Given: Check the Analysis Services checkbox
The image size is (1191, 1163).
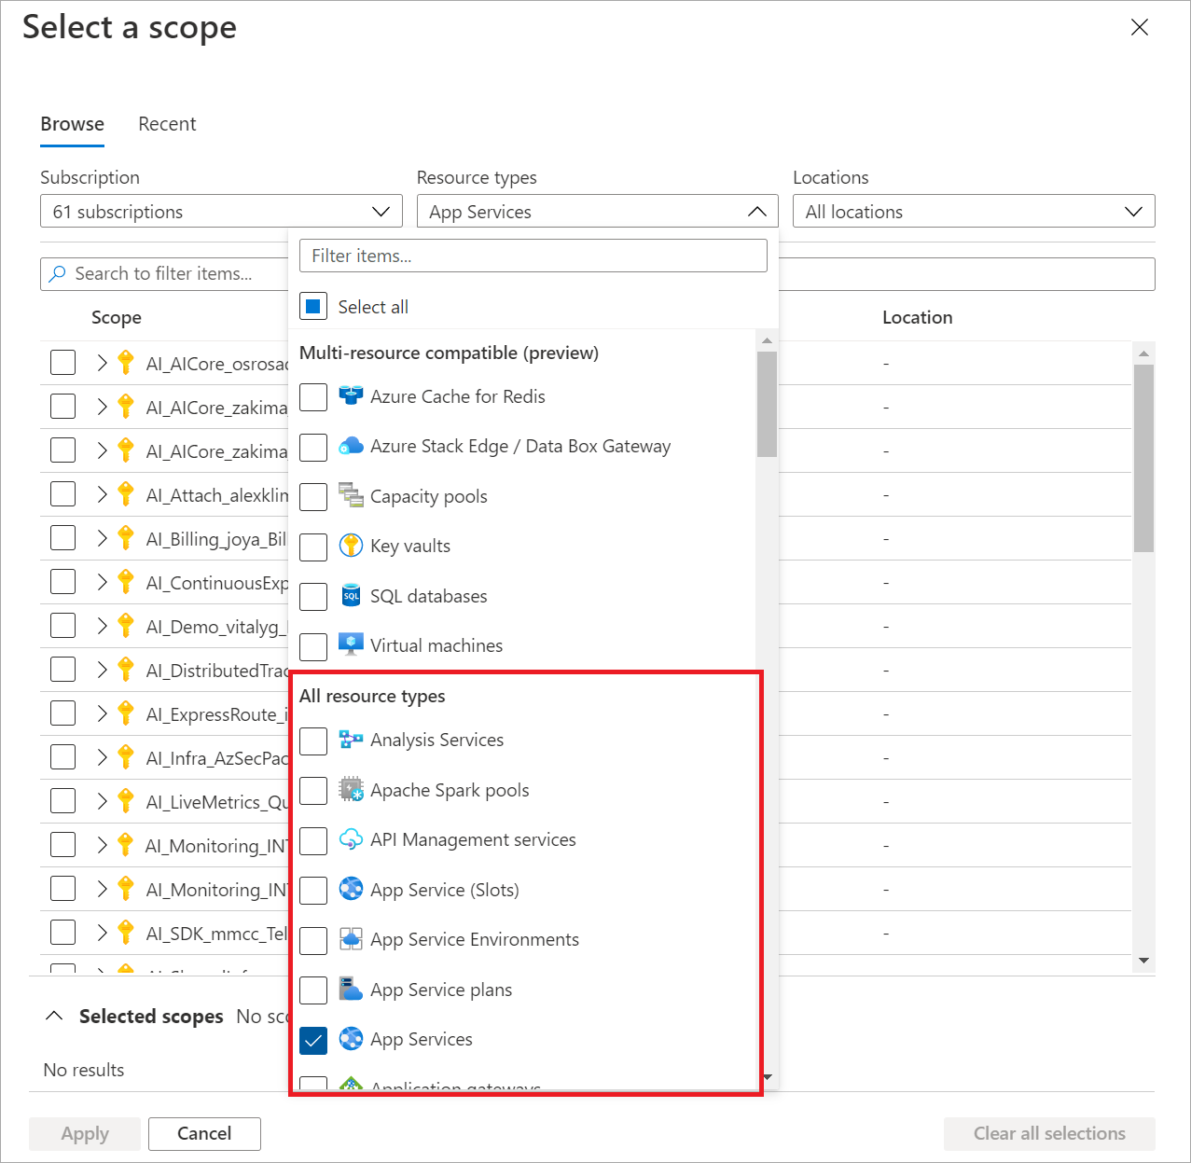Looking at the screenshot, I should 312,741.
